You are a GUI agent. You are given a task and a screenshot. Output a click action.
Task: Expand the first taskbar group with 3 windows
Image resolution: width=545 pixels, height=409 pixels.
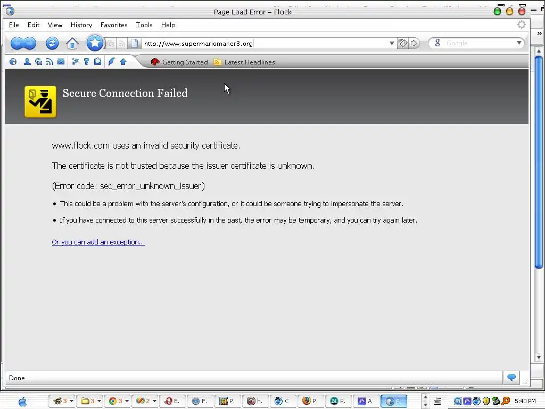point(72,401)
